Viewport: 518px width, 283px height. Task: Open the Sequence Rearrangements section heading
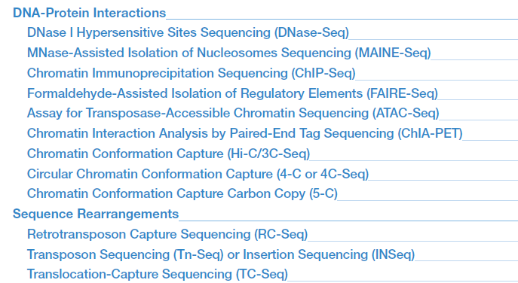pyautogui.click(x=96, y=214)
